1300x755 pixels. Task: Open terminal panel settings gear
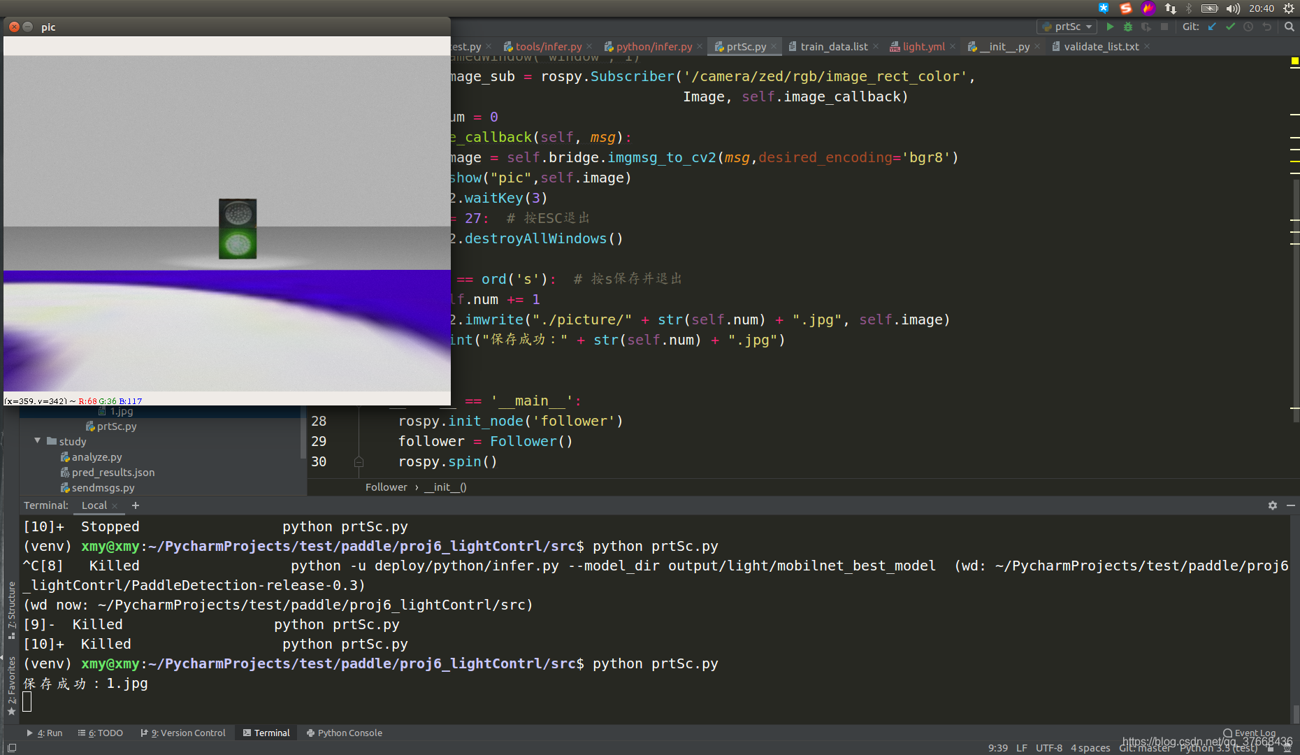click(x=1273, y=505)
